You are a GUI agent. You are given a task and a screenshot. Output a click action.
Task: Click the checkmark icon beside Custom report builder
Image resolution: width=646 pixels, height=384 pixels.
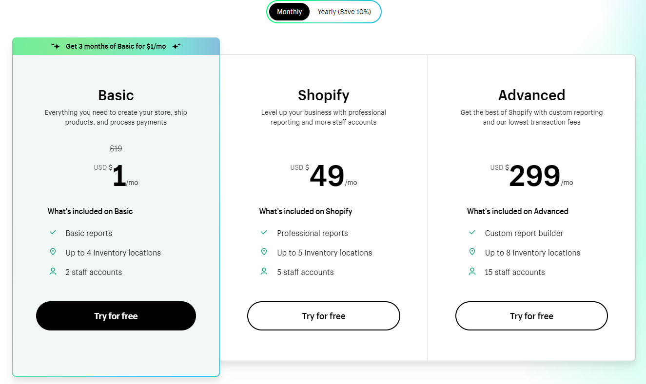point(472,233)
